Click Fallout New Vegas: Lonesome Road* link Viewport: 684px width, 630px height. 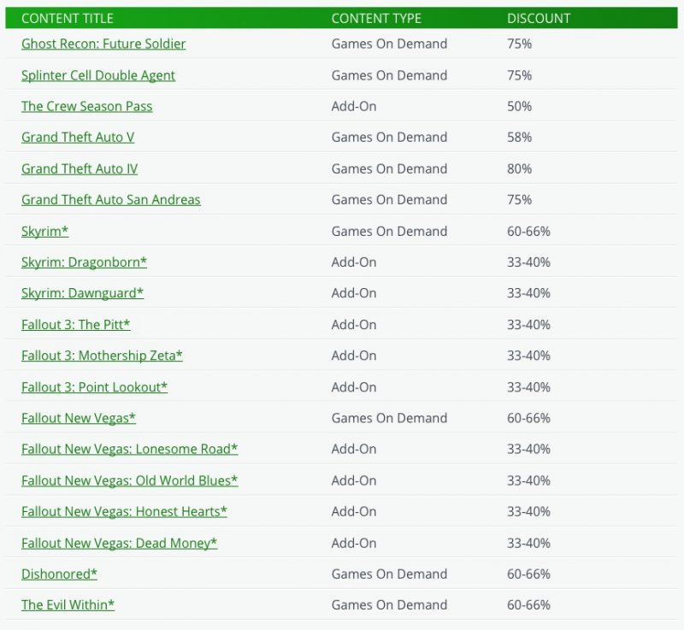(130, 450)
